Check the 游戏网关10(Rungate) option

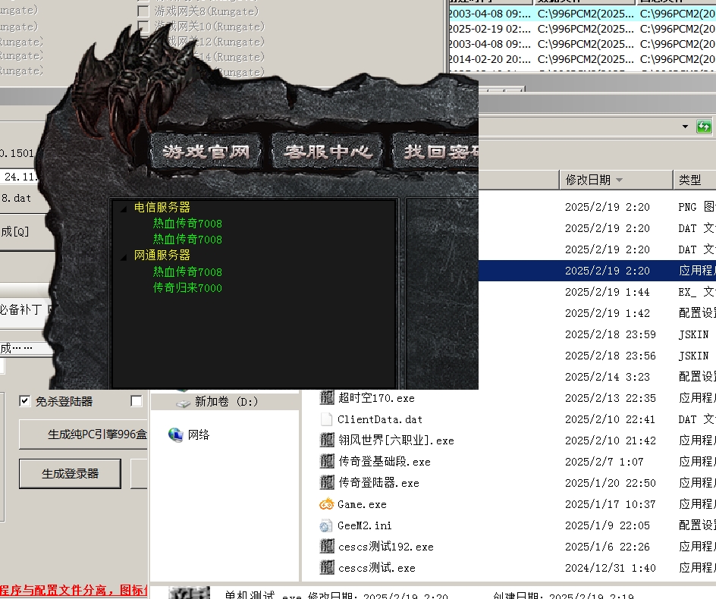point(143,27)
